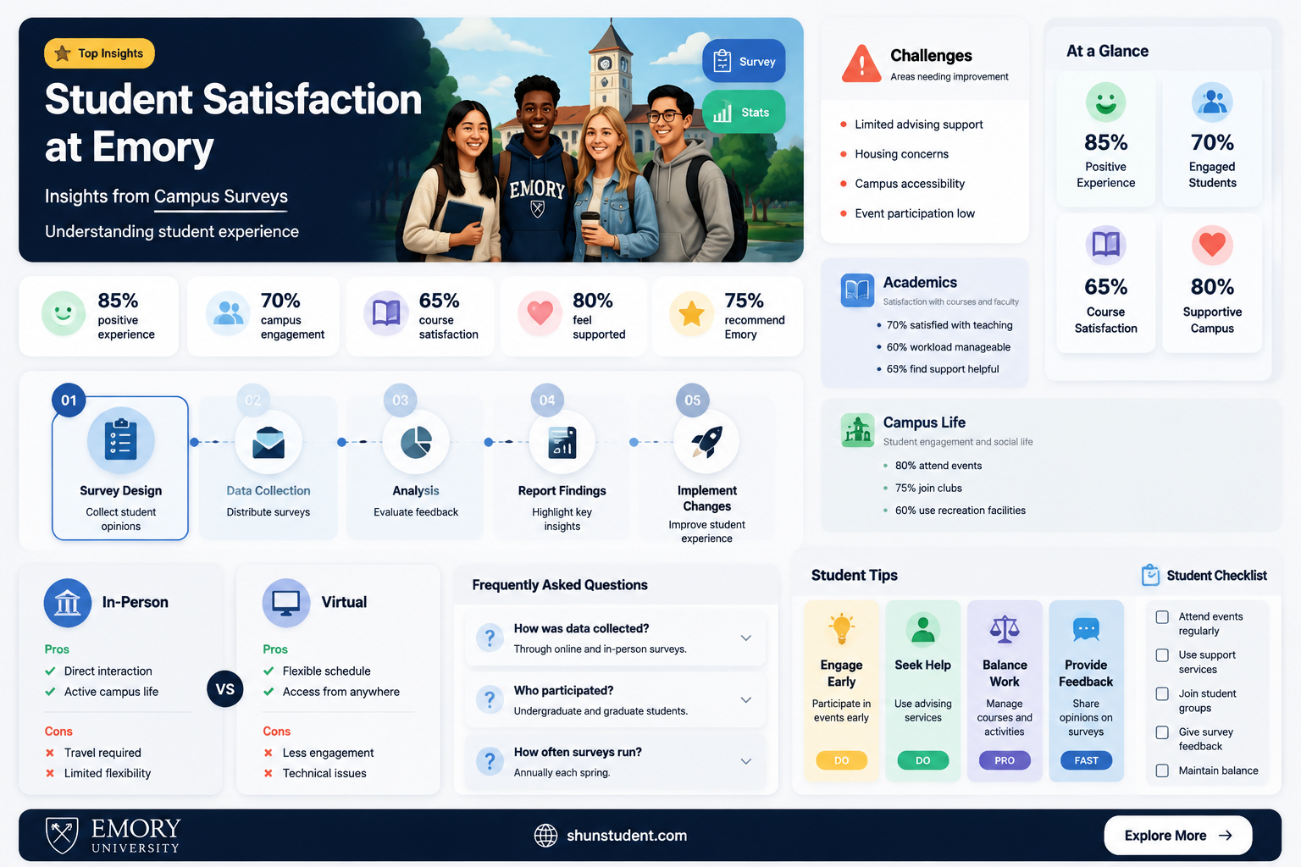Check the Join student groups checkbox
The height and width of the screenshot is (867, 1301).
pos(1162,694)
